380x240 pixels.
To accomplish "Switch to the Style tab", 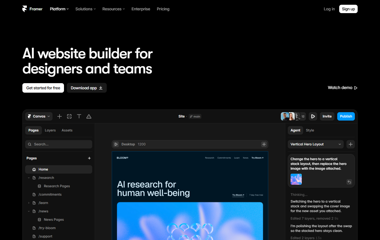I will tap(310, 130).
